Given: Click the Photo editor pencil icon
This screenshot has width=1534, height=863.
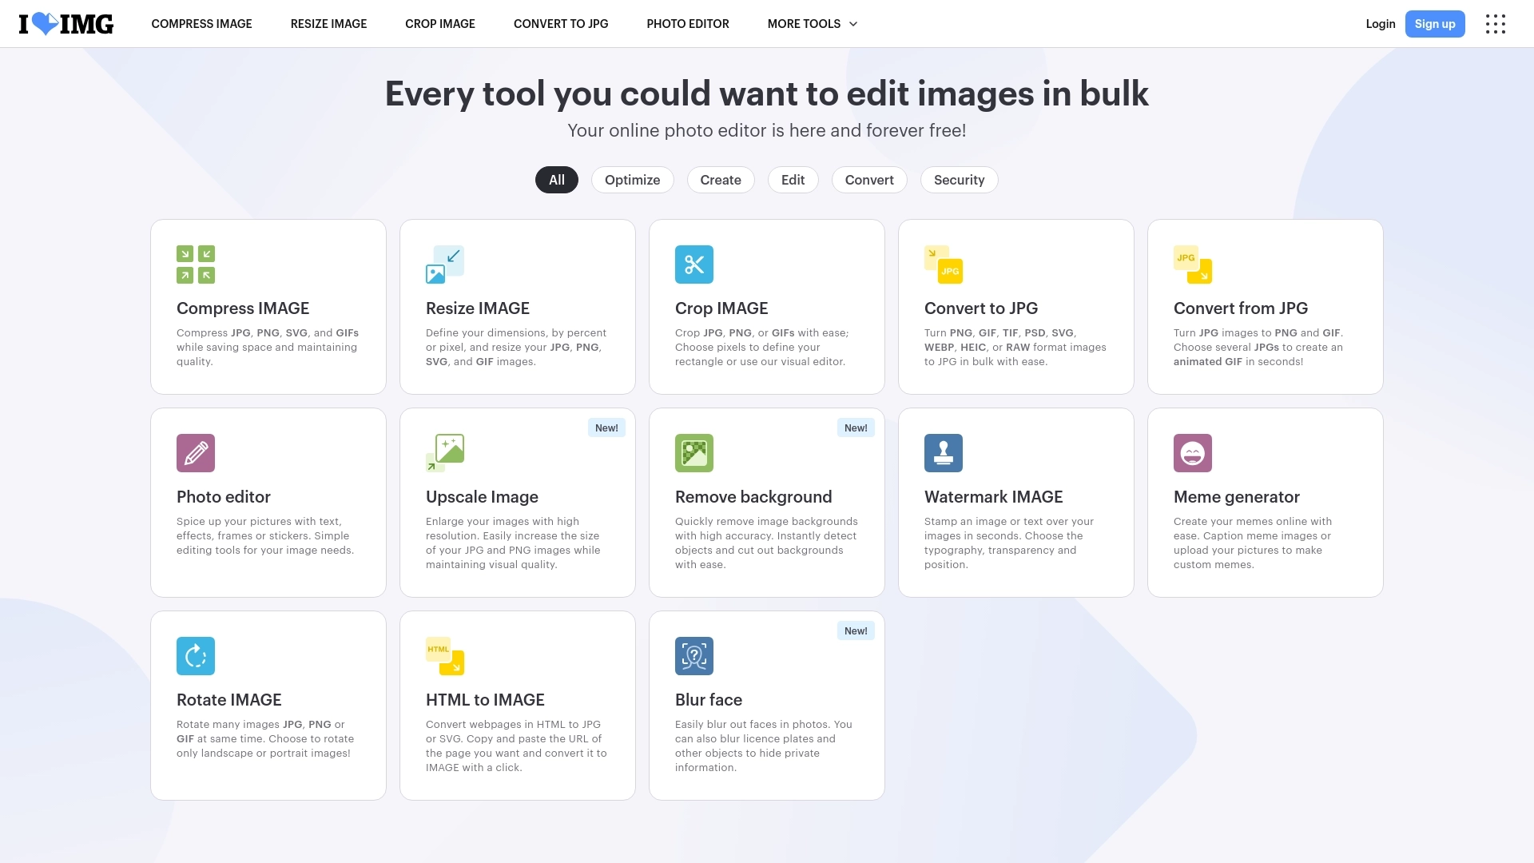Looking at the screenshot, I should tap(196, 453).
